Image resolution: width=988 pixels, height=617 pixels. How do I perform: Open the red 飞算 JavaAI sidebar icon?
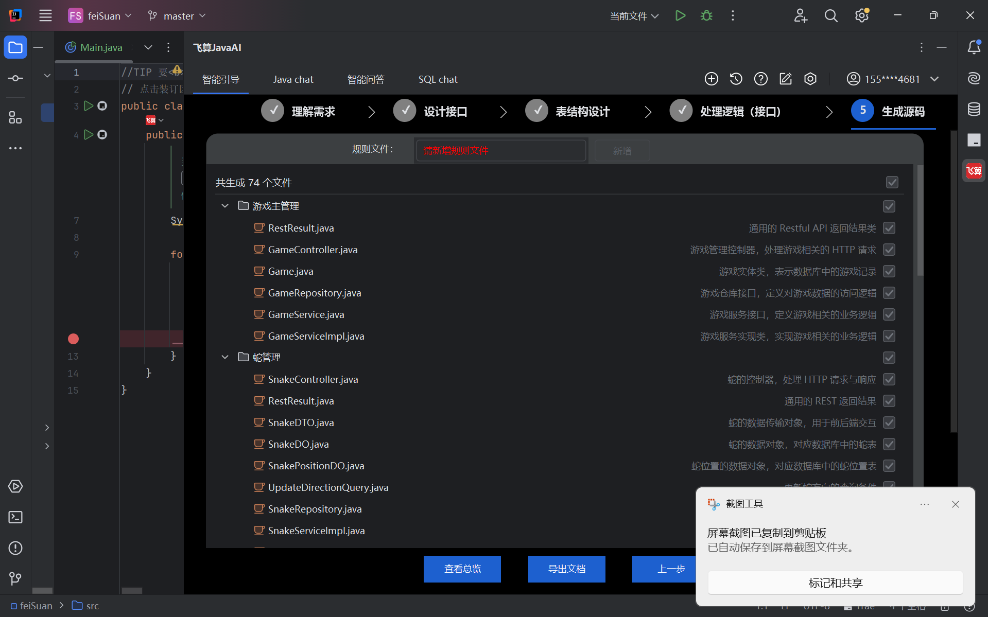[974, 171]
